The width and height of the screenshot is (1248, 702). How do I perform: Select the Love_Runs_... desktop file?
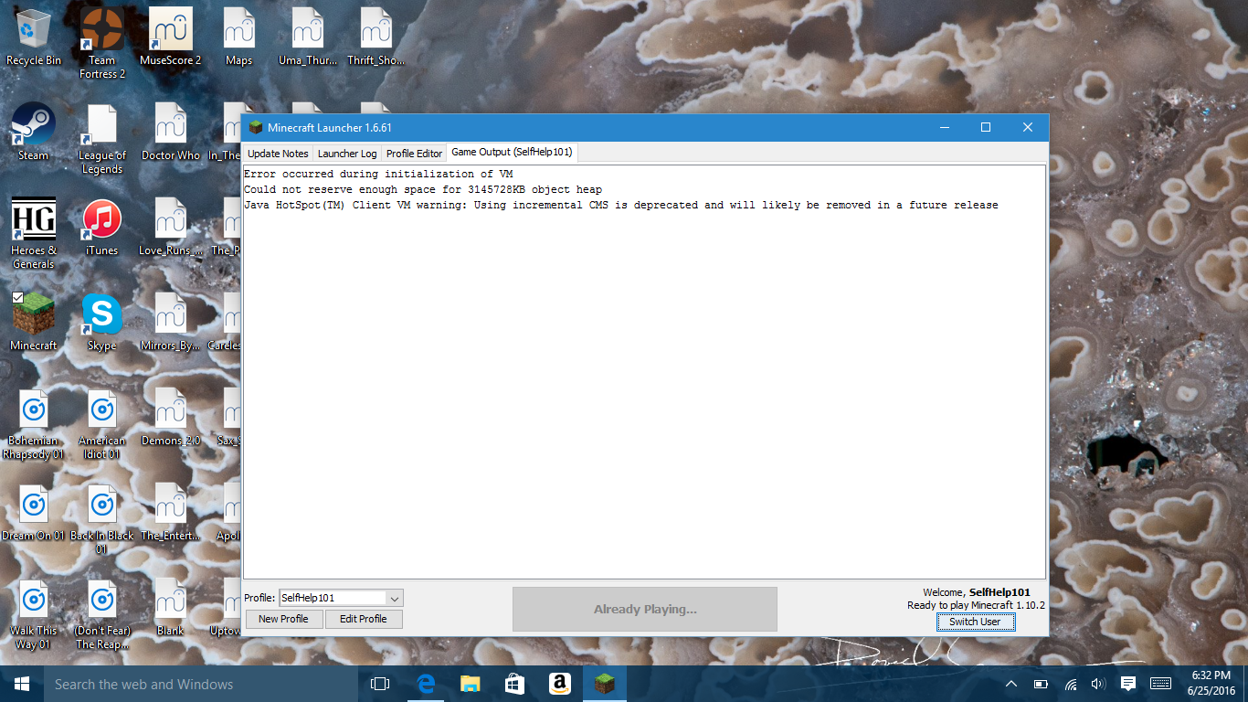171,228
